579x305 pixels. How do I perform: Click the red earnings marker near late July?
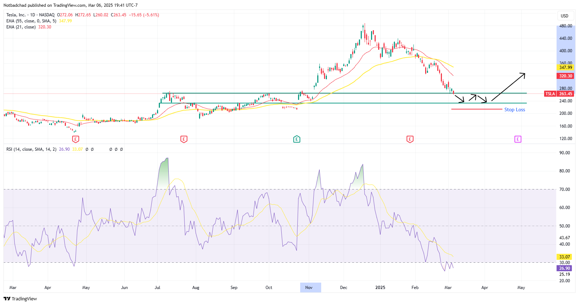coord(184,139)
